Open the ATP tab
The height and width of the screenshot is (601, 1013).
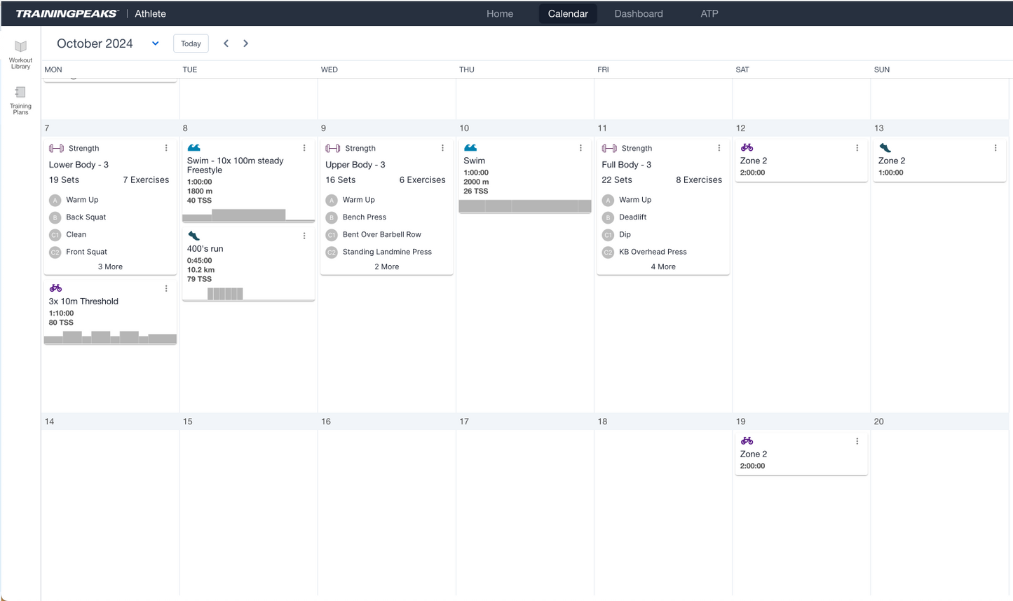[x=709, y=14]
